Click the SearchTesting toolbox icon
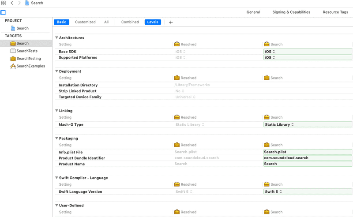 tap(13, 59)
